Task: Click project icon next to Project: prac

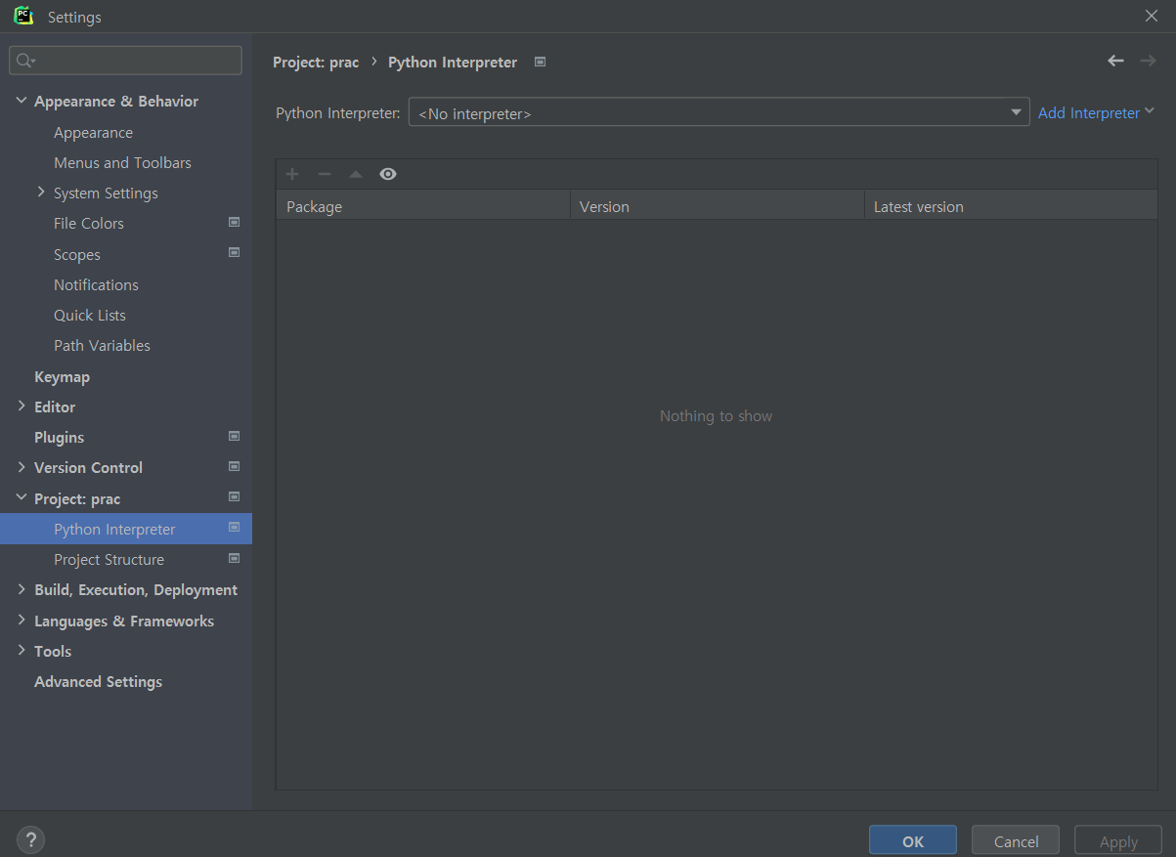Action: click(x=234, y=496)
